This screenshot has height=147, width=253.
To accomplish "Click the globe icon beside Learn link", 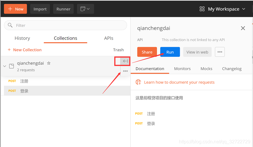I will click(138, 82).
